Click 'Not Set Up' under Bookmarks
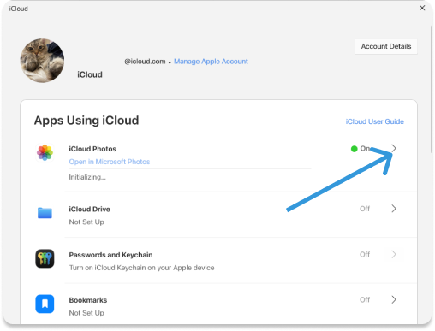The width and height of the screenshot is (435, 331). (x=86, y=313)
